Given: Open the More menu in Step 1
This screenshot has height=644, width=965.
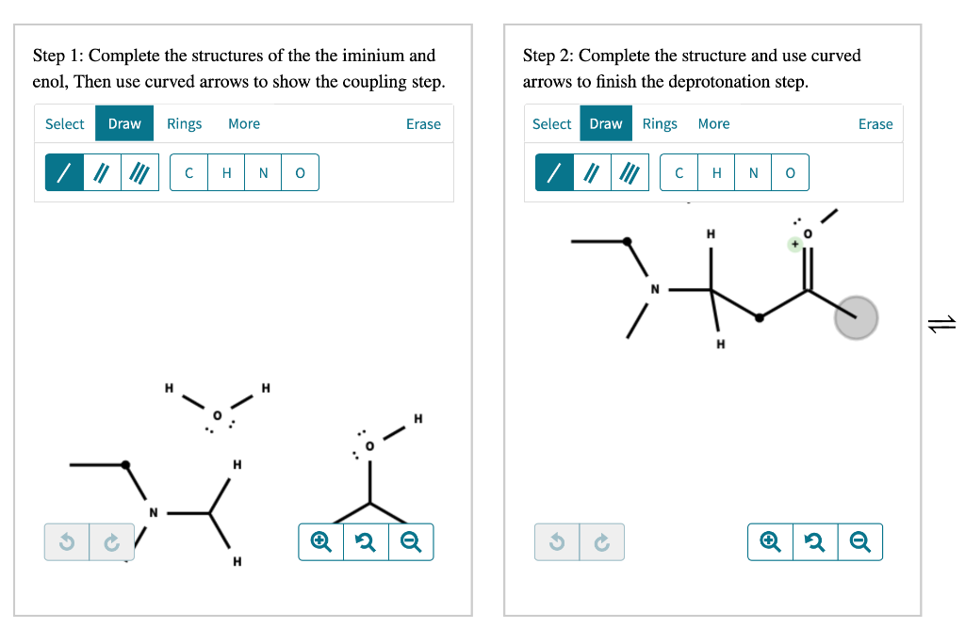Looking at the screenshot, I should point(244,123).
